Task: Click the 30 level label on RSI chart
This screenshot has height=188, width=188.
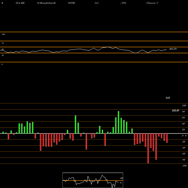Action: [3, 55]
